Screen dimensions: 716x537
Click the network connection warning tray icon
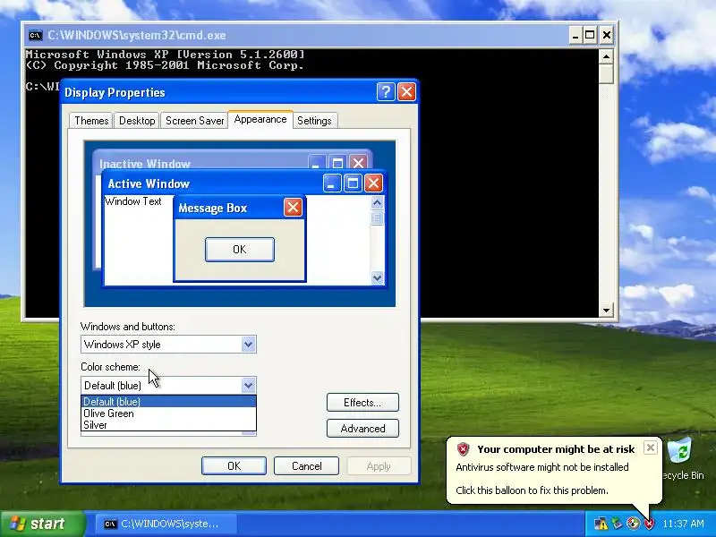[x=601, y=524]
